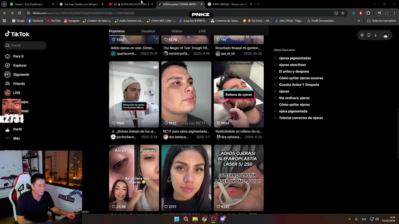Open ministryoffa... author profile
Screen dimensions: 399x224
pos(176,54)
